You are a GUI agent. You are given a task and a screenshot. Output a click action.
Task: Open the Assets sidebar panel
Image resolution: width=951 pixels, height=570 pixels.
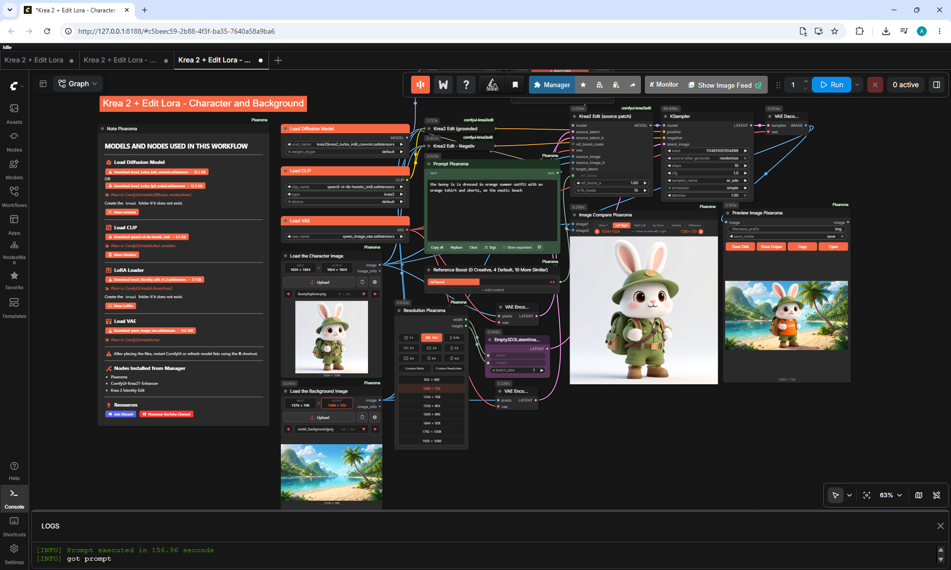pos(14,113)
